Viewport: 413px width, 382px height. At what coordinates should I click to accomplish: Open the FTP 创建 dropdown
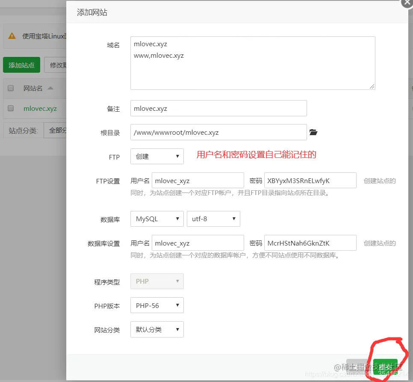click(x=157, y=156)
